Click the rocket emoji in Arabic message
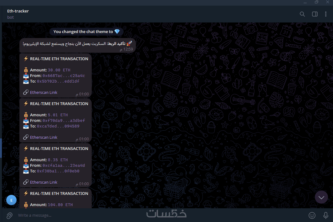The image size is (333, 222). point(129,43)
